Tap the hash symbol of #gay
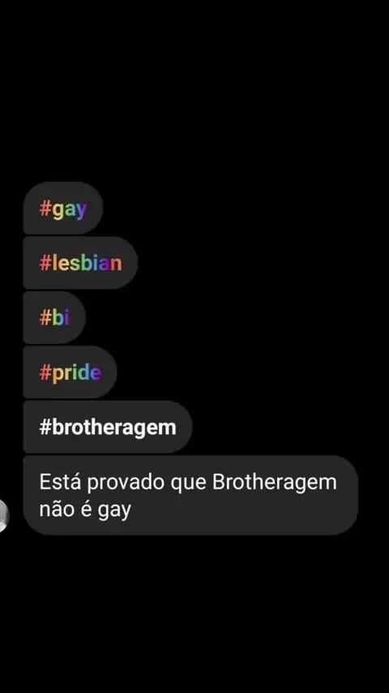Screen dimensions: 389x693 45,209
